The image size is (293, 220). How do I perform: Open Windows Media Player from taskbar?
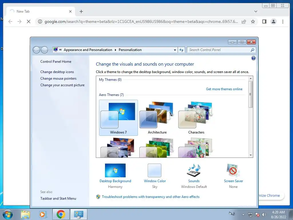(43, 214)
